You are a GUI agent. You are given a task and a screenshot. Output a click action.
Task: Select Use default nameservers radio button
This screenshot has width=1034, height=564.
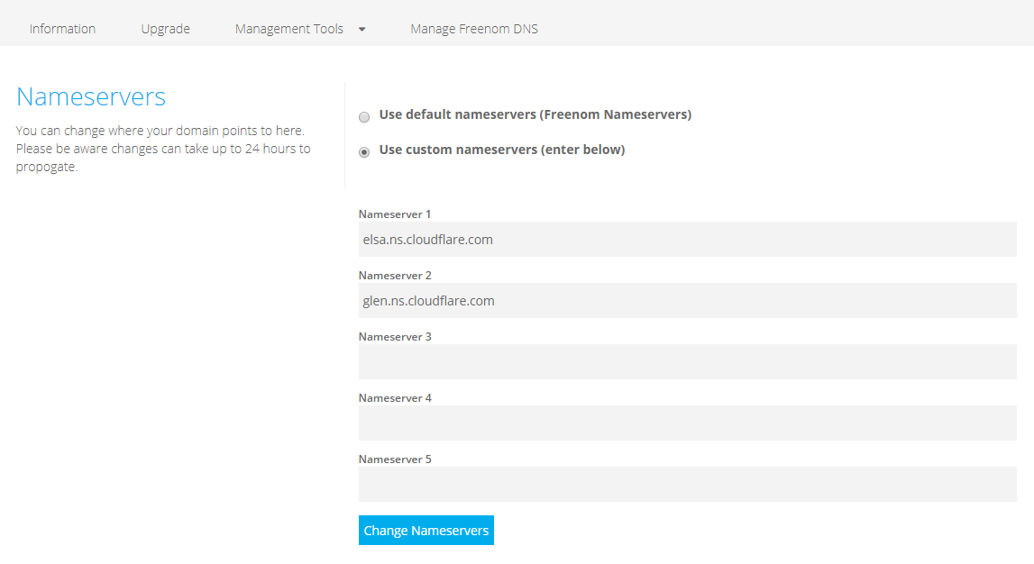364,117
